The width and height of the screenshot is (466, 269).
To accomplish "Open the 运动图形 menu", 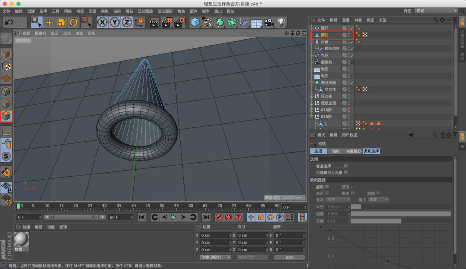I will (165, 11).
